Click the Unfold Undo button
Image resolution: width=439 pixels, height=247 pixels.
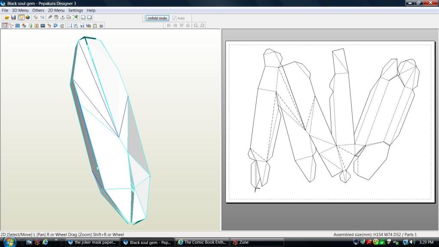click(157, 18)
